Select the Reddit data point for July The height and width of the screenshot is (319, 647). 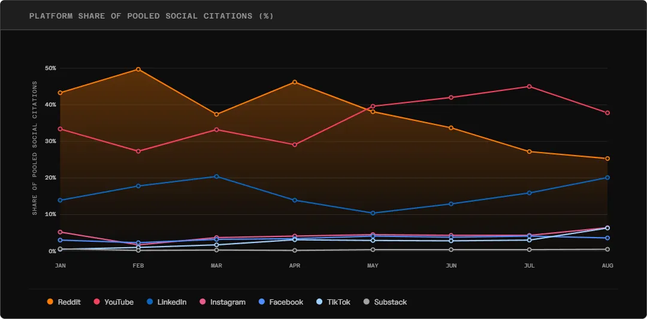pyautogui.click(x=529, y=151)
